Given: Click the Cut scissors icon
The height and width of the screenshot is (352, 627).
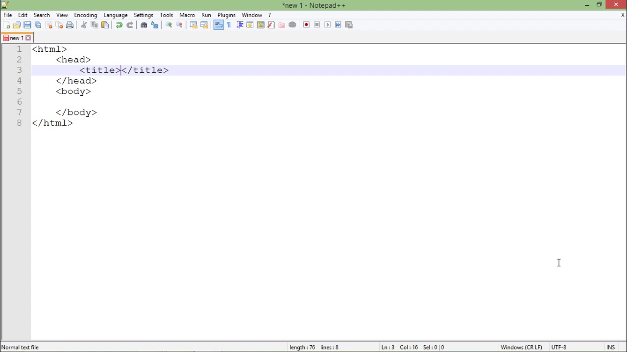Looking at the screenshot, I should [84, 25].
